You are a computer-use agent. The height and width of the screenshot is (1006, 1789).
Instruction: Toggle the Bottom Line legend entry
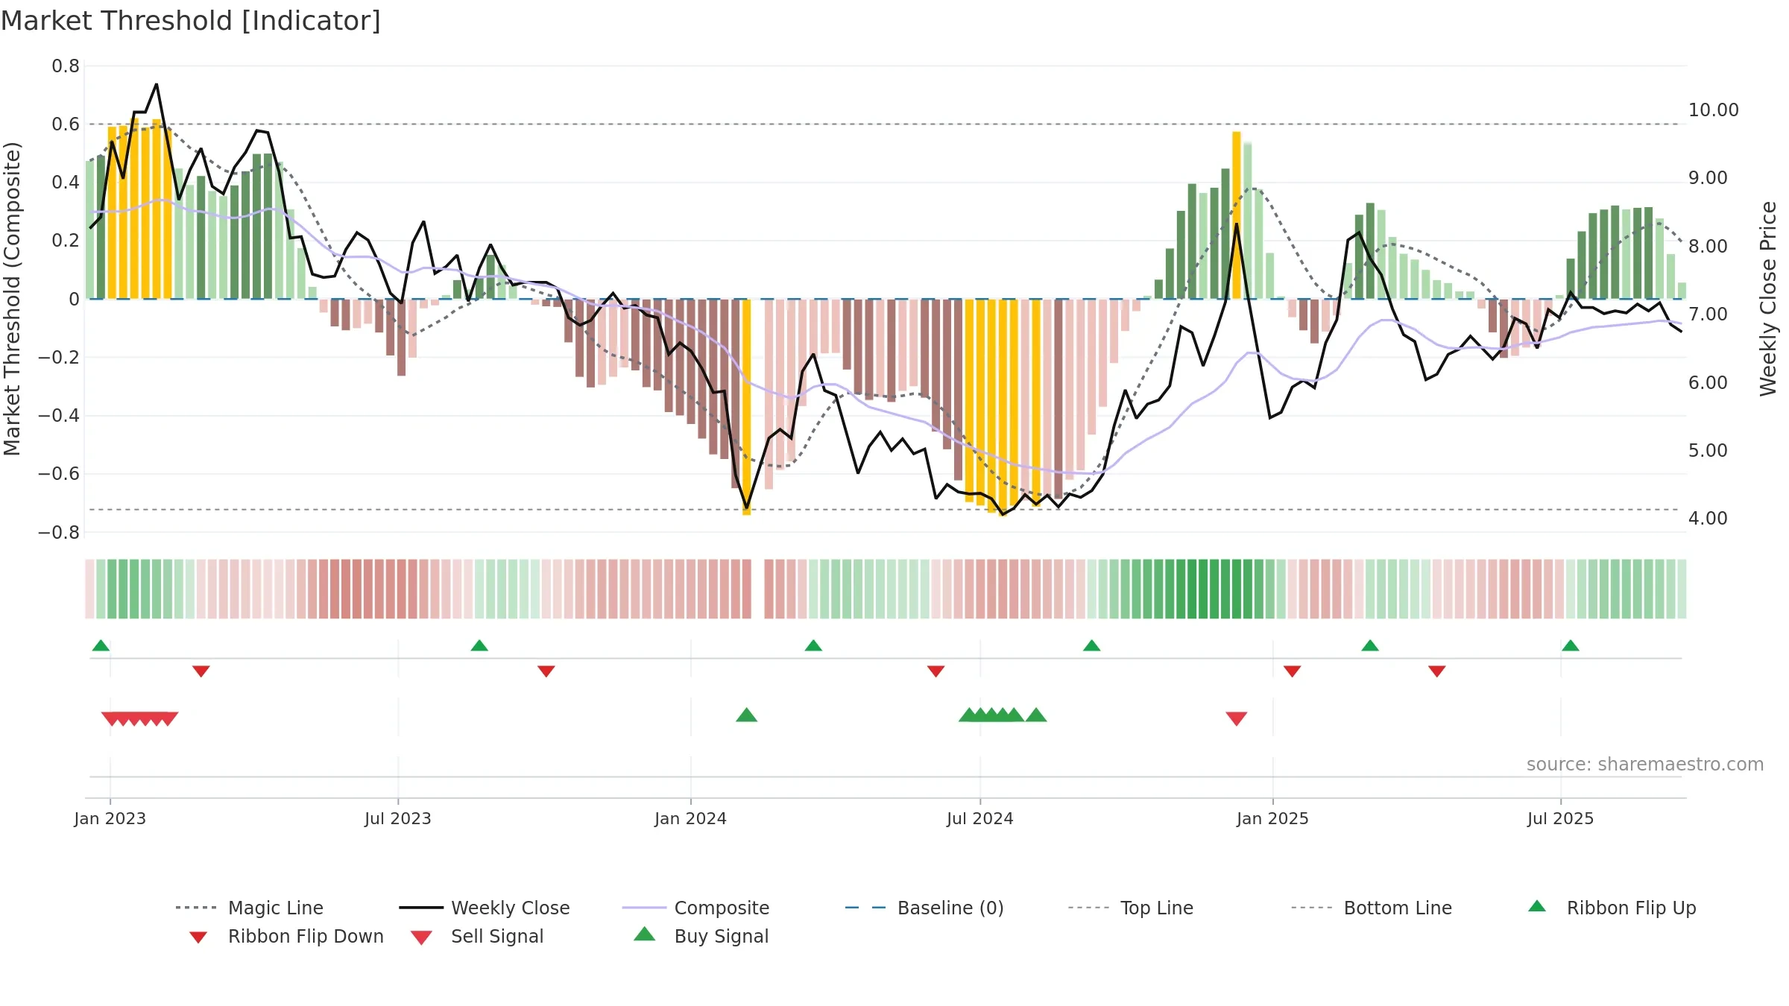pyautogui.click(x=1372, y=908)
